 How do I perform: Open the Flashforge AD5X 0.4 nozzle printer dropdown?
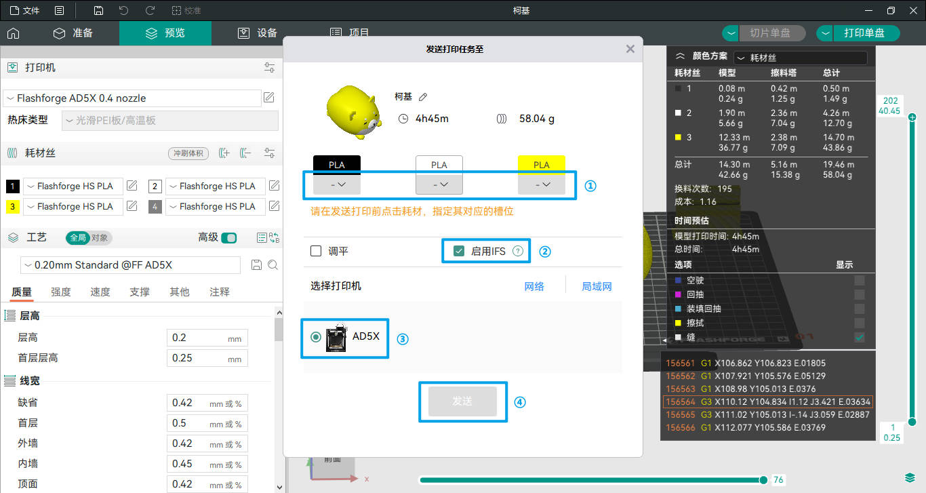pos(132,98)
